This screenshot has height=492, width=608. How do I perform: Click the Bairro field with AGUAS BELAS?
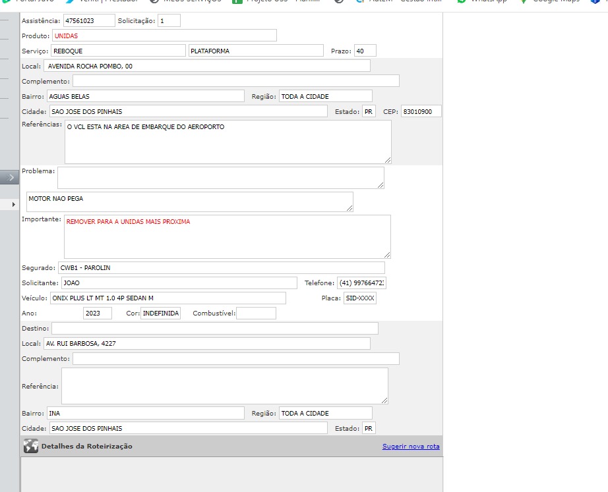point(146,96)
